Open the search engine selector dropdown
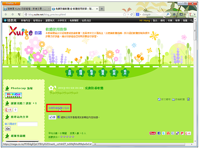199x148 pixels. [138, 14]
